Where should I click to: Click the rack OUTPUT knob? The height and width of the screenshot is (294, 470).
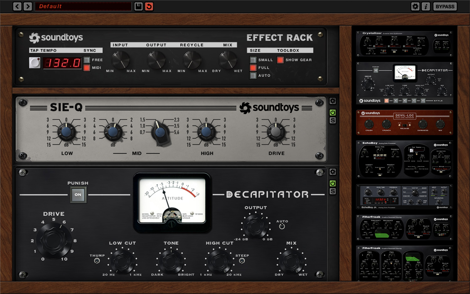click(x=156, y=60)
